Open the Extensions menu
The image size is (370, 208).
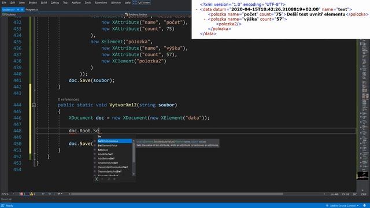[x=101, y=2]
